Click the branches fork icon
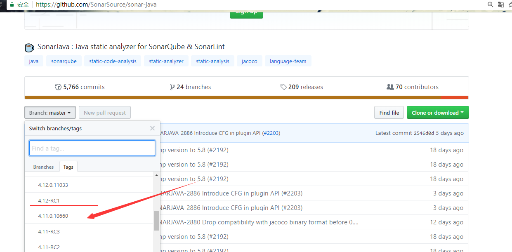The width and height of the screenshot is (512, 252). [172, 87]
